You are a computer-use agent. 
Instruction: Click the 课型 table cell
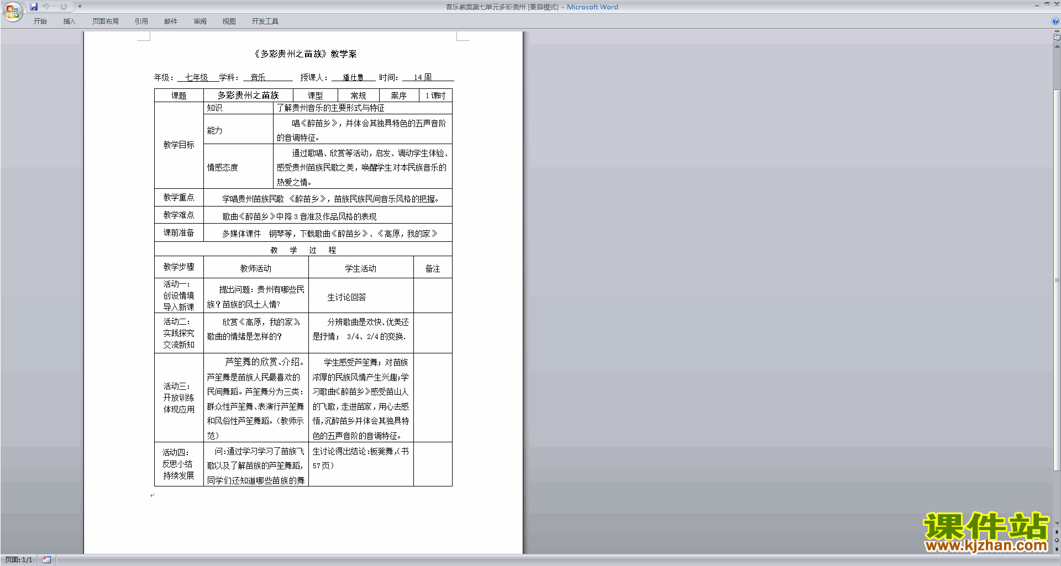point(315,96)
